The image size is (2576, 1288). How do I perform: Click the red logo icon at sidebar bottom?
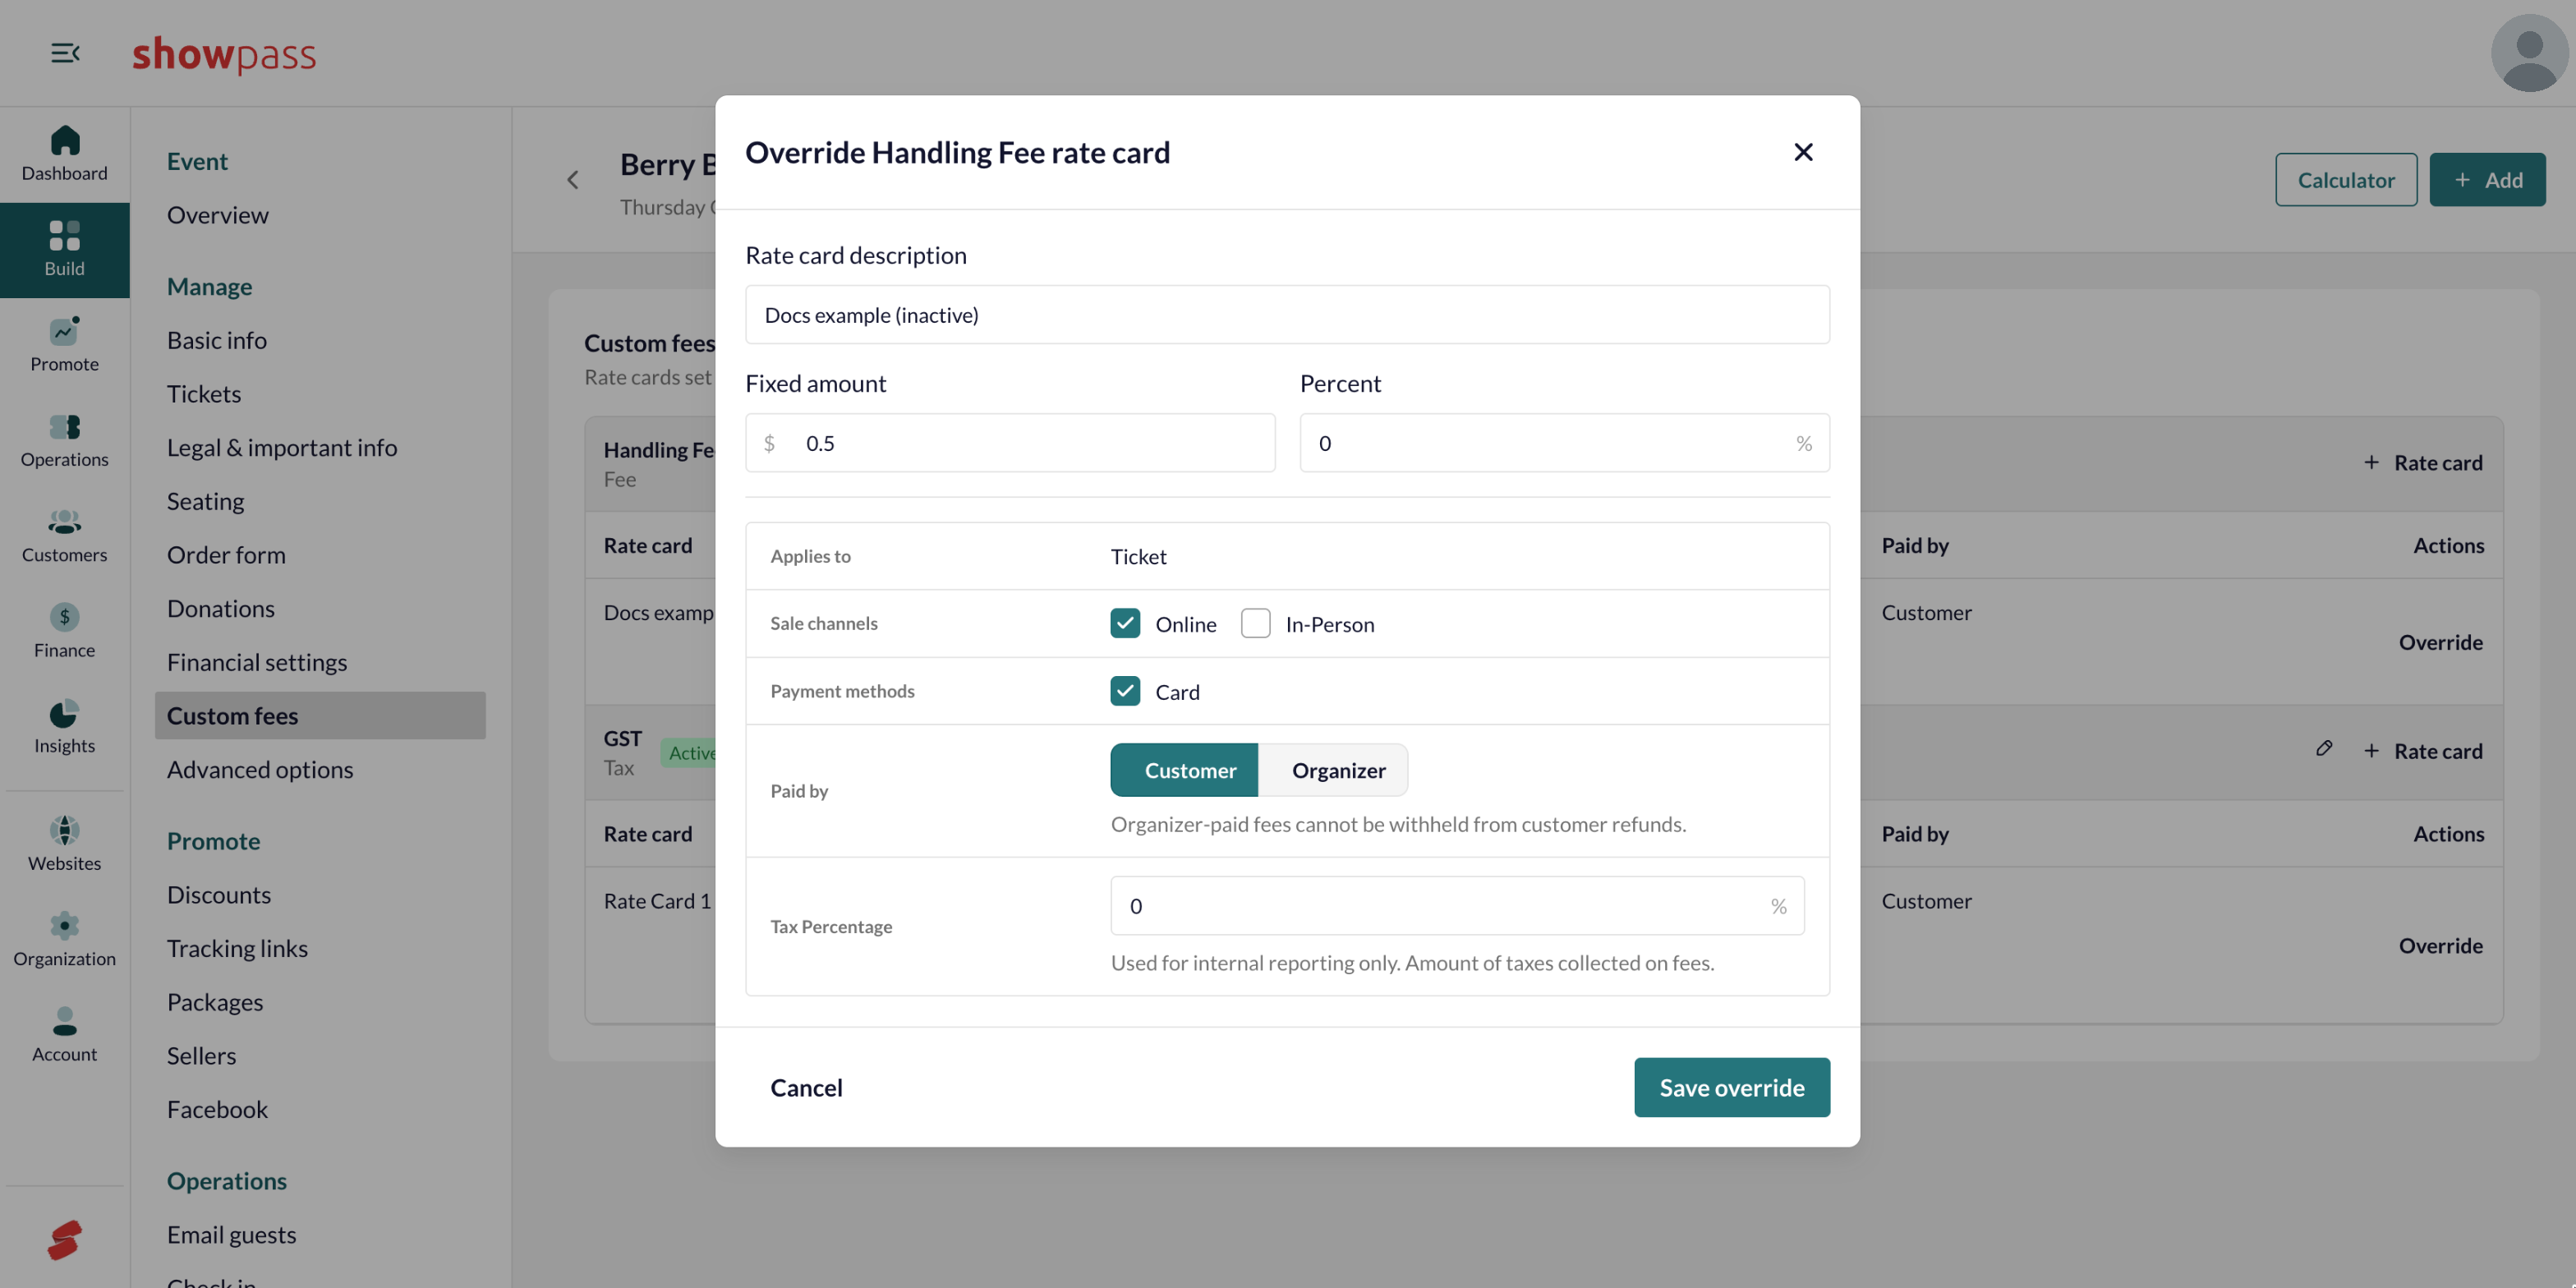[65, 1240]
